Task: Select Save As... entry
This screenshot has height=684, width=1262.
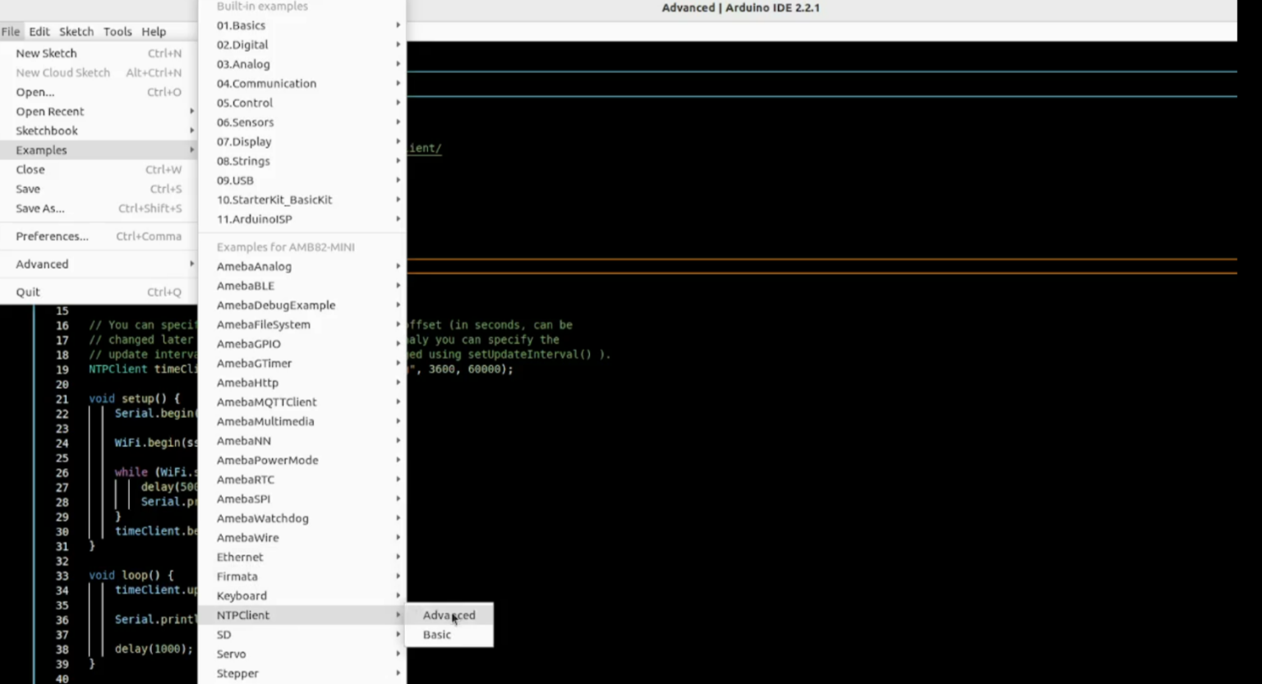Action: [99, 209]
